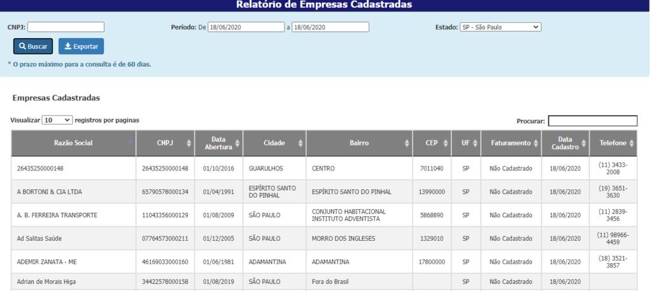This screenshot has height=291, width=652.
Task: Click sort arrows in CEP header
Action: (x=444, y=144)
